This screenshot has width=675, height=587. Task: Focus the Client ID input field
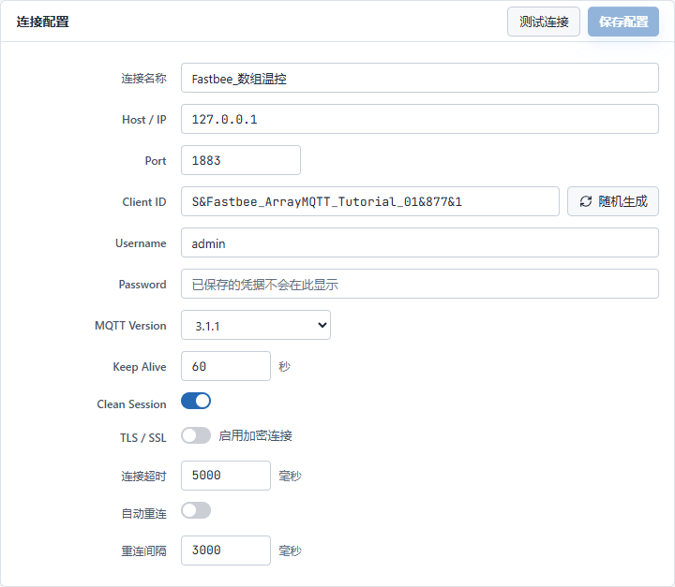[370, 201]
